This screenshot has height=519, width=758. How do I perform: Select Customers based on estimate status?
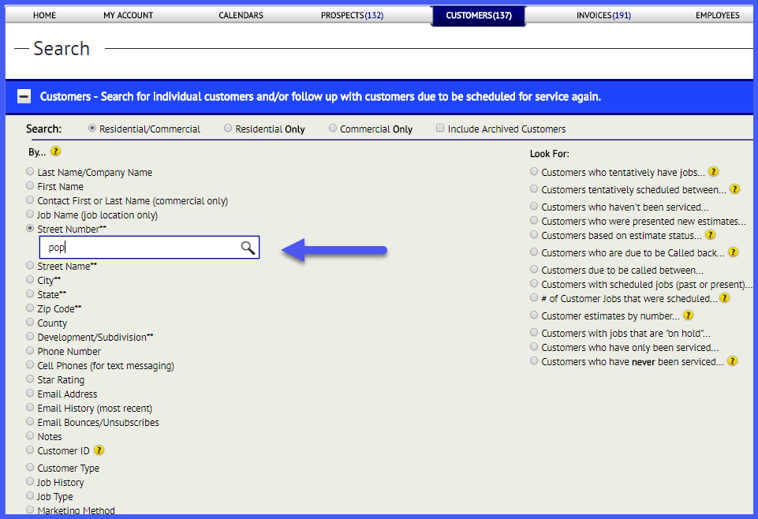534,235
